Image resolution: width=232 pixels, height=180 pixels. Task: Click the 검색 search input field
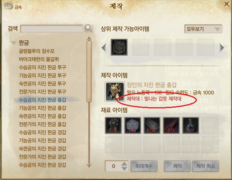[x=52, y=29]
